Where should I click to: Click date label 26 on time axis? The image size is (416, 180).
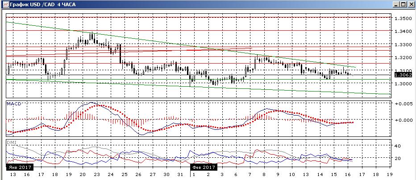pyautogui.click(x=138, y=175)
